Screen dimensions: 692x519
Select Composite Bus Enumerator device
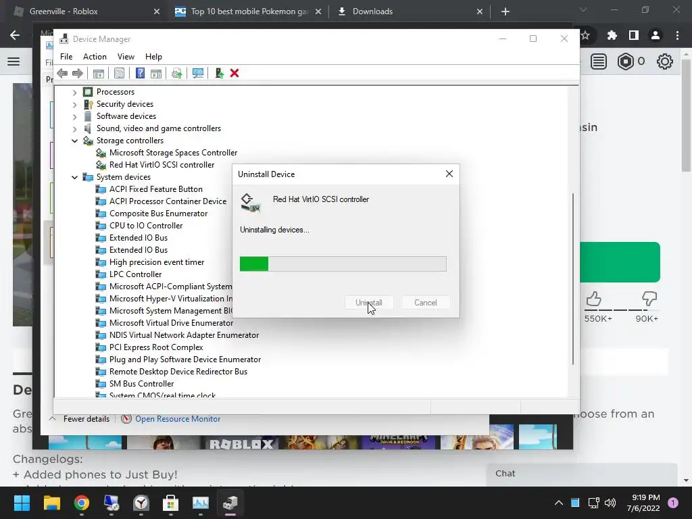(158, 213)
